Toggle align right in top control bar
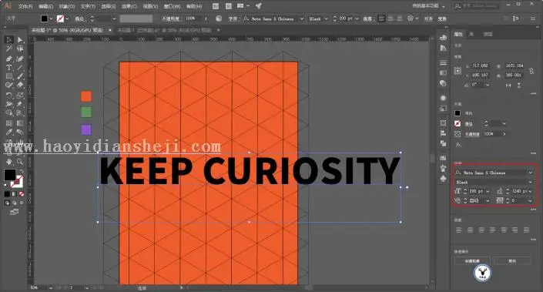Screen dimensions: 543x292 (x=400, y=18)
